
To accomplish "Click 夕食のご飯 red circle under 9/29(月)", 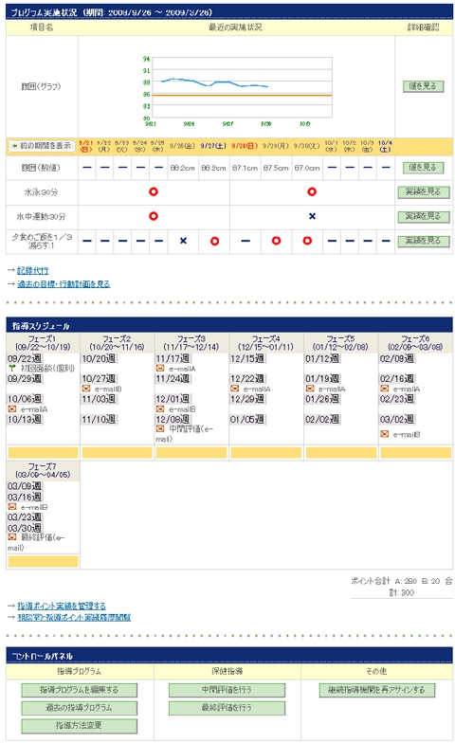I will [x=276, y=241].
